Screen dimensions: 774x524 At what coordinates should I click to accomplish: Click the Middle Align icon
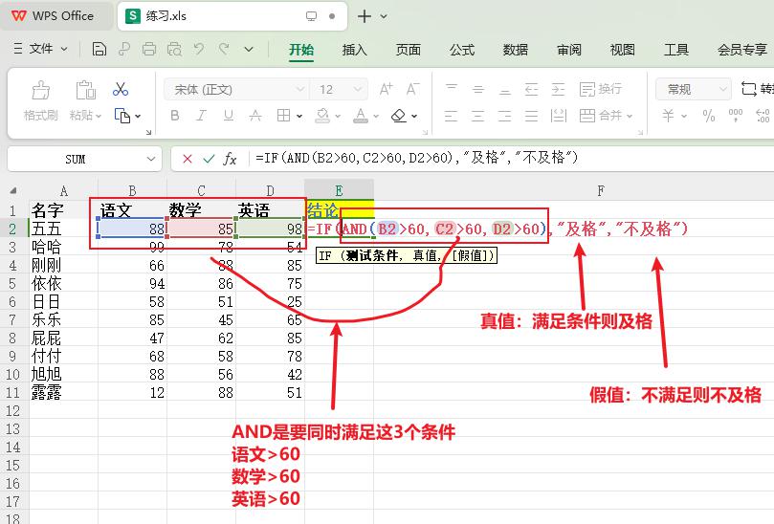tap(477, 89)
